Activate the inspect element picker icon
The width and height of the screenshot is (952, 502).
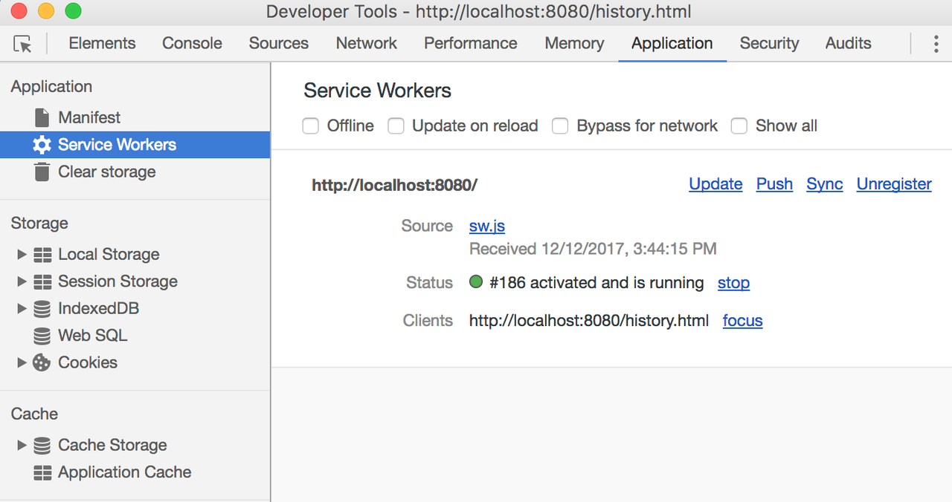[23, 44]
